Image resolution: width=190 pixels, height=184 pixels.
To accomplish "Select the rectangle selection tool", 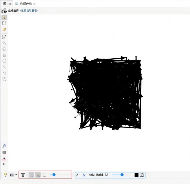I will (4, 23).
